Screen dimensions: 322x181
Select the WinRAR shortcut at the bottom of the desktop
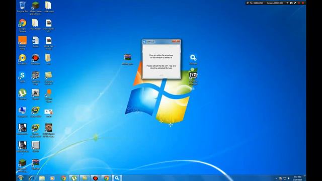[36, 164]
